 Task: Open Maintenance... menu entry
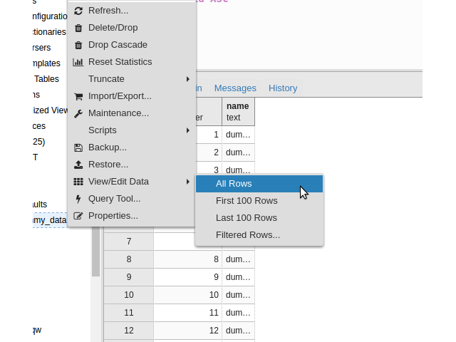(x=131, y=113)
